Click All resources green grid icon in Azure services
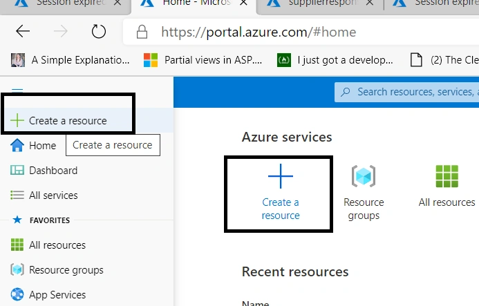 [x=447, y=176]
